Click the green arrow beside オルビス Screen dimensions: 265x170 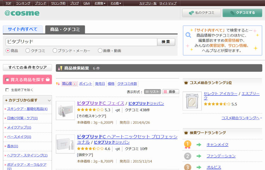(199, 167)
